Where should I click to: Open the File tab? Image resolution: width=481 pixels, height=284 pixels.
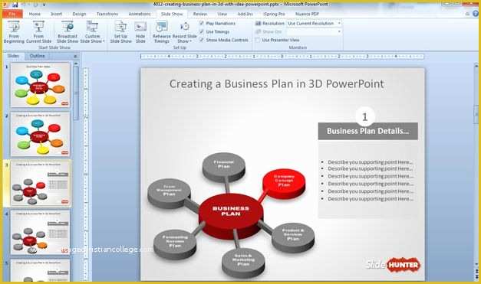pos(12,14)
